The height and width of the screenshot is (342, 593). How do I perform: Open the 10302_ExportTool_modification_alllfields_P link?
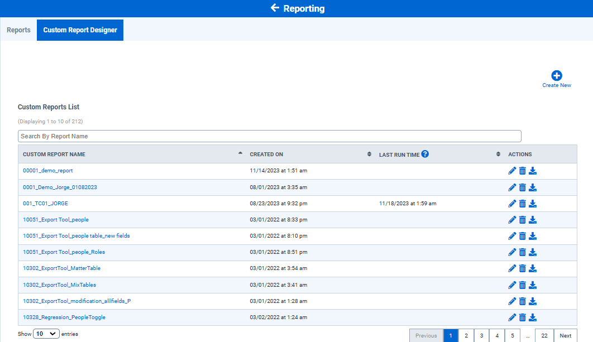76,301
